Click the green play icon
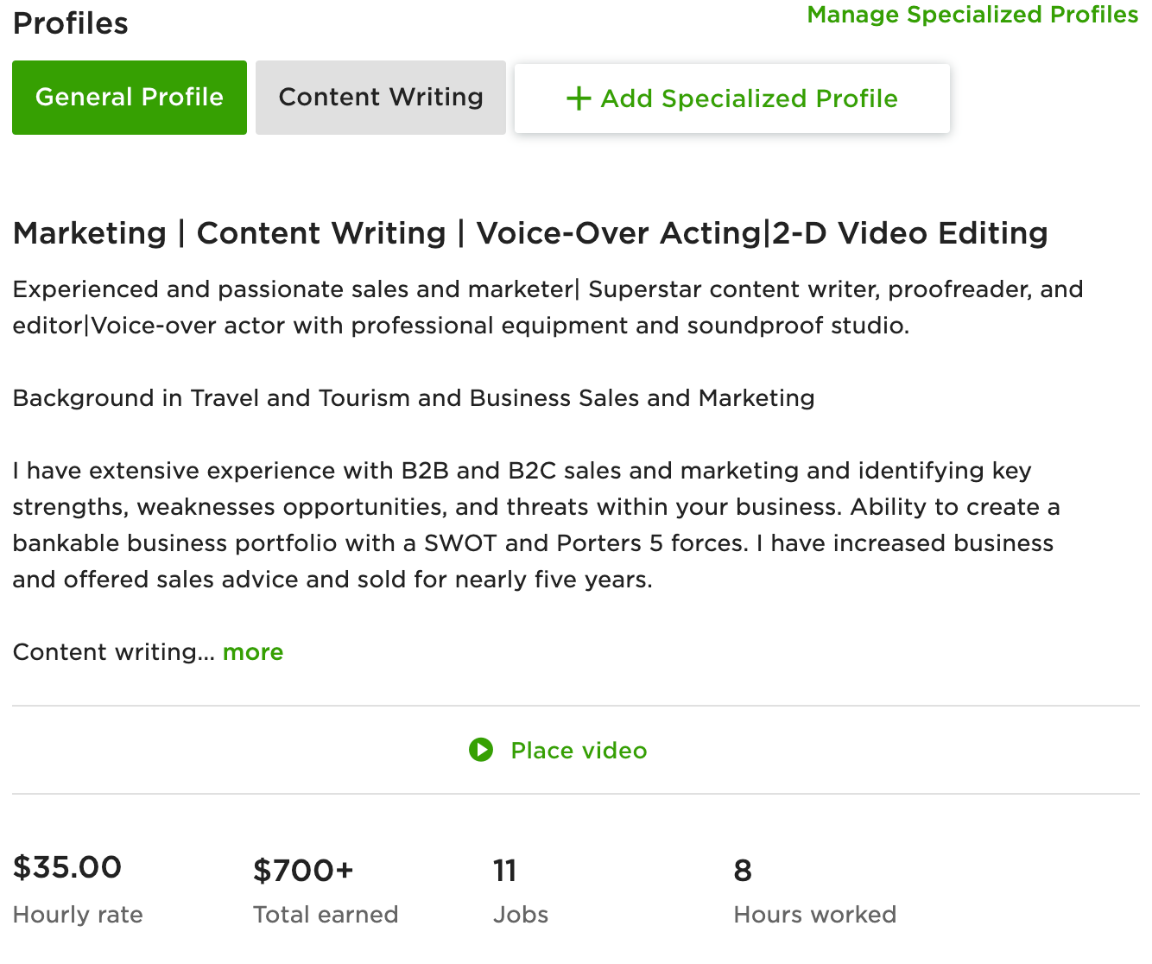The width and height of the screenshot is (1152, 964). (481, 750)
